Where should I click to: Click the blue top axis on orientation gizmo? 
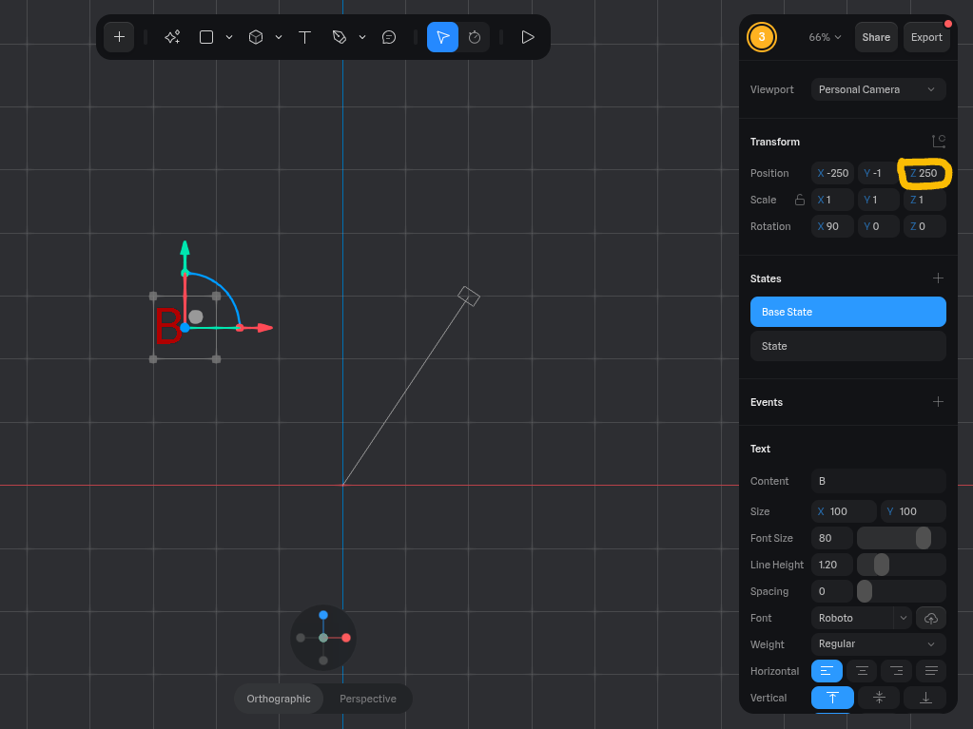point(323,615)
